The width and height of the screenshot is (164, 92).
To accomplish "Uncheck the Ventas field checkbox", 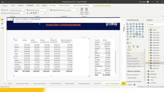I will click(x=149, y=30).
